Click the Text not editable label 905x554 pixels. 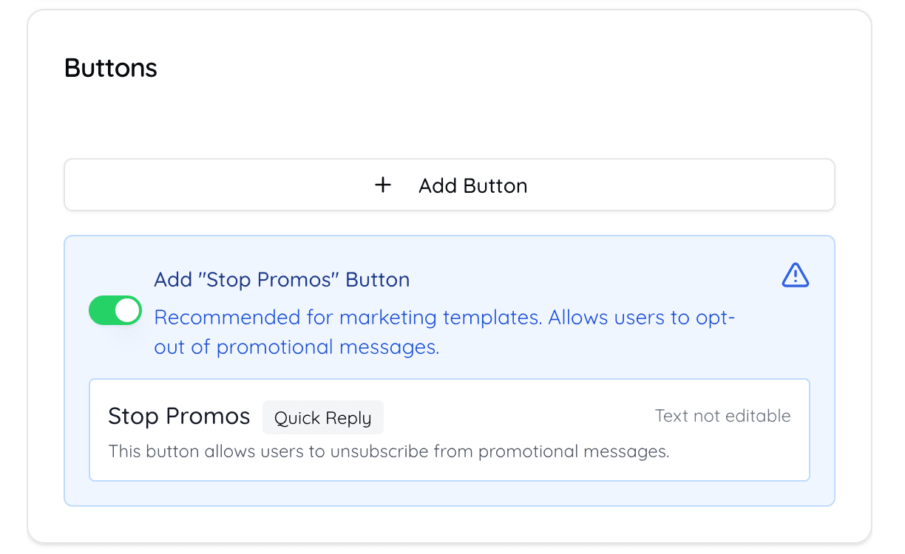722,416
